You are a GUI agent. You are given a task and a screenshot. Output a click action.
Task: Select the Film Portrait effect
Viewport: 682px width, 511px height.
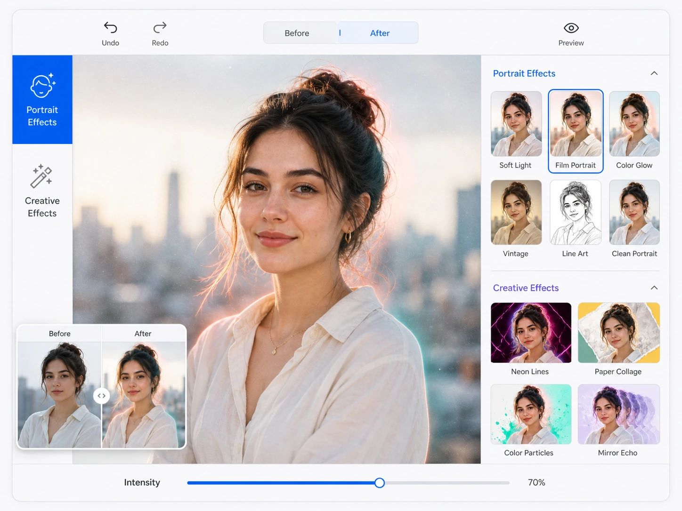[576, 131]
